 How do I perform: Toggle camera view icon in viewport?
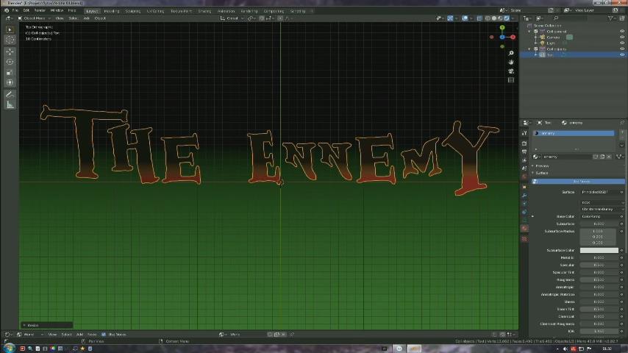(x=511, y=71)
